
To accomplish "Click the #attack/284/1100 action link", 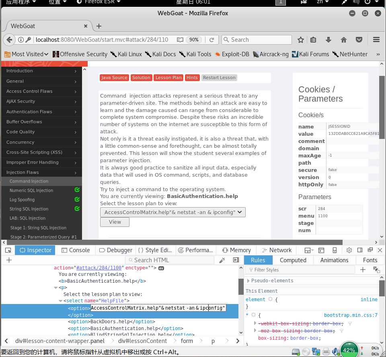I will tap(99, 268).
